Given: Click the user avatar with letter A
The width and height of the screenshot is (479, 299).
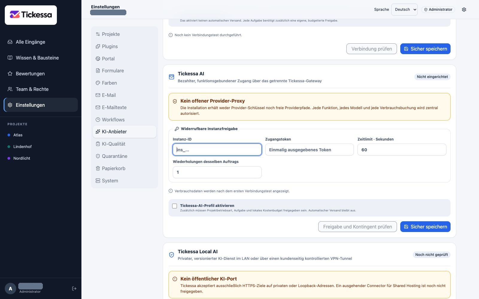Looking at the screenshot, I should (10, 289).
